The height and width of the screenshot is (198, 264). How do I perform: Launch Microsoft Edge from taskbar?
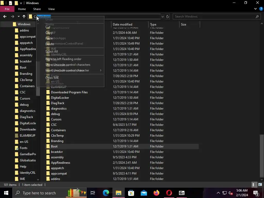coord(106,193)
